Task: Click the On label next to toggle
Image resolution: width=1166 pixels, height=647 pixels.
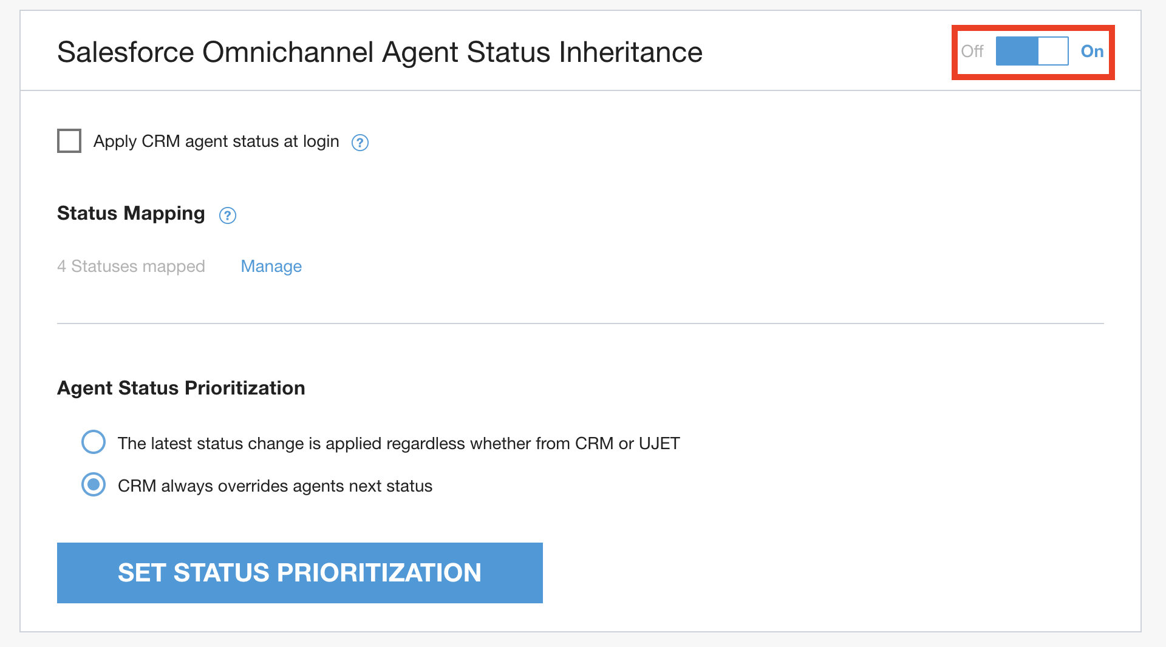Action: pos(1092,52)
